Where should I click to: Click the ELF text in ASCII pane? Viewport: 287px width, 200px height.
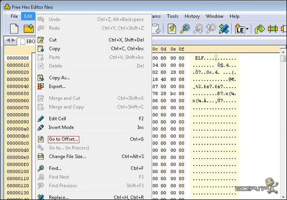199,58
